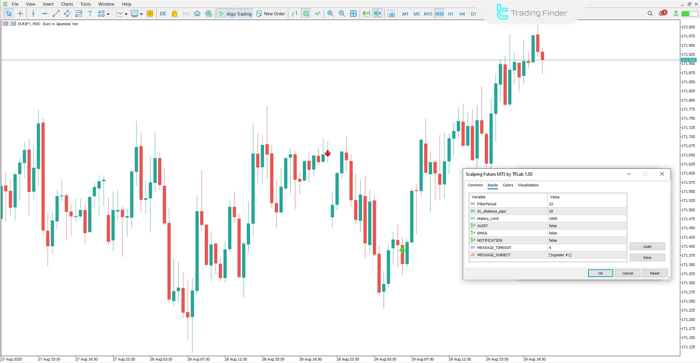Select the Trendline drawing tool
Image resolution: width=700 pixels, height=363 pixels.
(x=56, y=13)
